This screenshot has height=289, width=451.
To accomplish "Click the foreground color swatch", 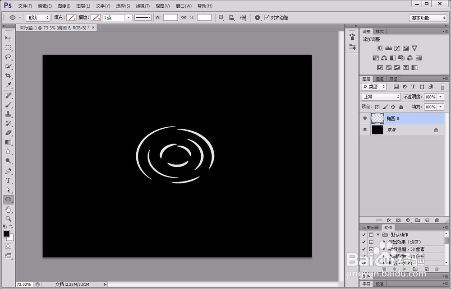I will [x=6, y=234].
